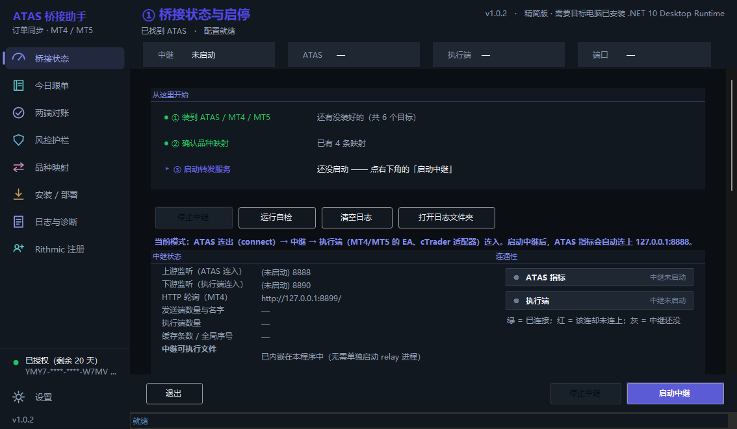Click the ATAS 指标 connectivity row
This screenshot has width=737, height=429.
point(599,277)
